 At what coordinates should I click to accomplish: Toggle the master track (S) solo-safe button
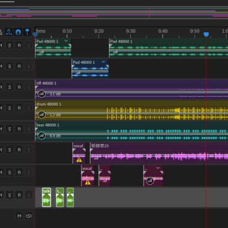pos(29,216)
